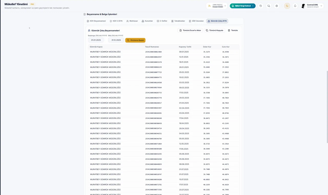The image size is (328, 195).
Task: Select the Tahakkuklar tab
Action: (178, 21)
